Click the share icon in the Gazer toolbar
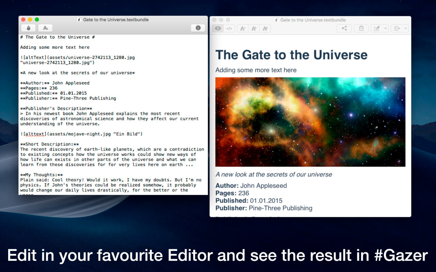Screen dimensions: 436x272 (344, 29)
